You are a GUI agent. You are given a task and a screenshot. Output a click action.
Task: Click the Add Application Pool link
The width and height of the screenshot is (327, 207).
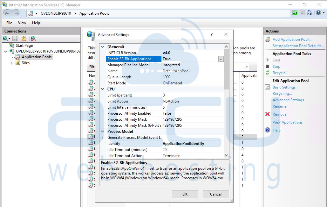(x=292, y=39)
